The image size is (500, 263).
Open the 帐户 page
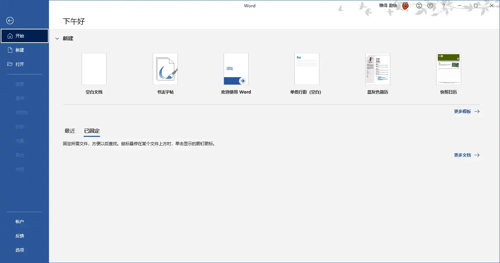pos(24,221)
